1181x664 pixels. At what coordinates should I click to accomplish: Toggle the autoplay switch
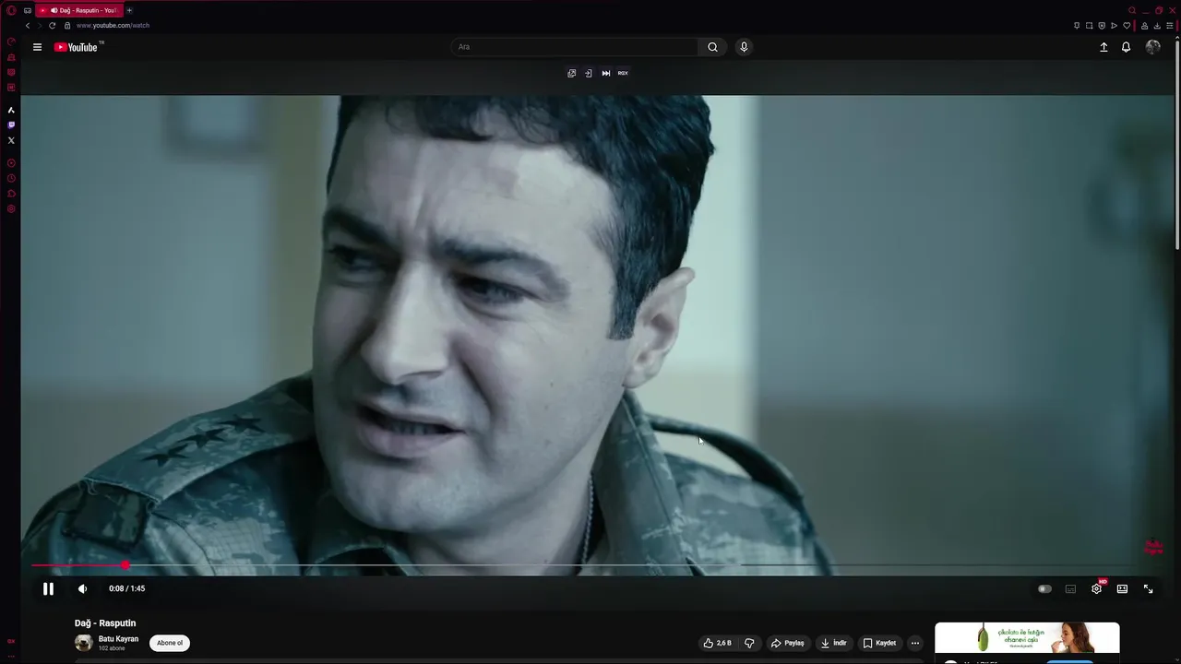[1044, 588]
